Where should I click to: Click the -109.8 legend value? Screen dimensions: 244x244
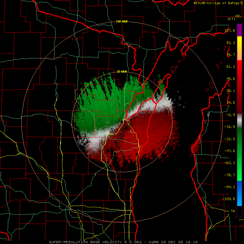click(229, 199)
